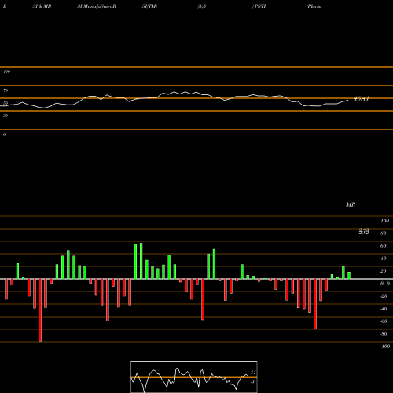The image size is (393, 393).
Task: Click the '(5,5' parameter text
Action: coord(202,6)
